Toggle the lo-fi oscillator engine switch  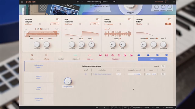point(97,19)
